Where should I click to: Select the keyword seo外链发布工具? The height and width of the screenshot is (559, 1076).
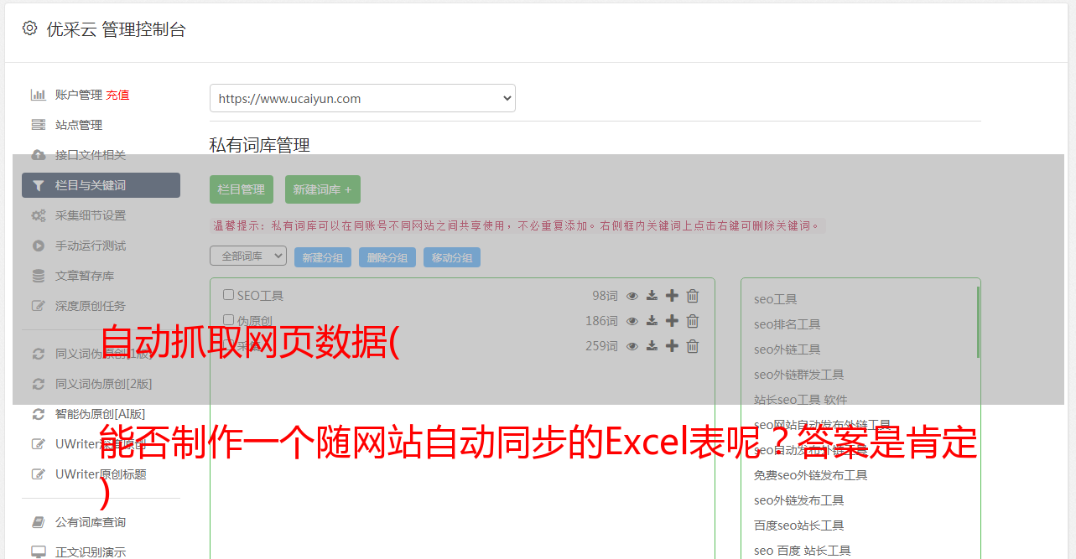(x=799, y=500)
